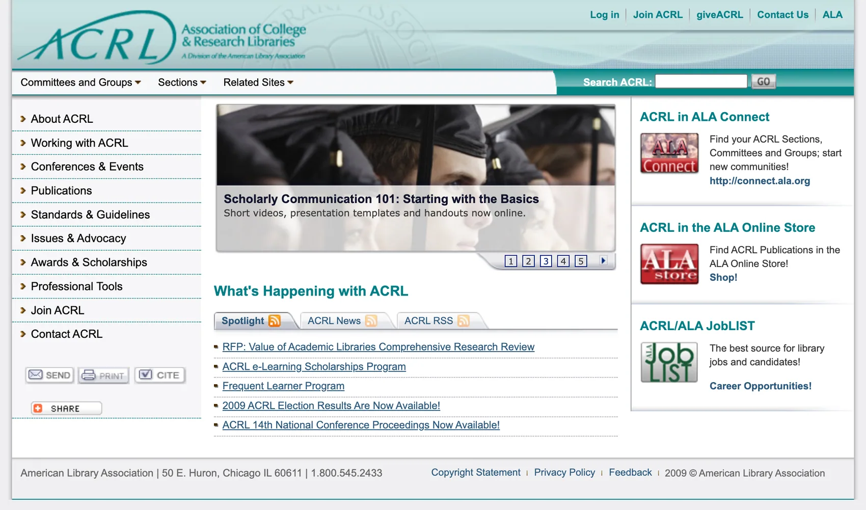Image resolution: width=866 pixels, height=510 pixels.
Task: Open the Career Opportunities! link
Action: point(761,386)
